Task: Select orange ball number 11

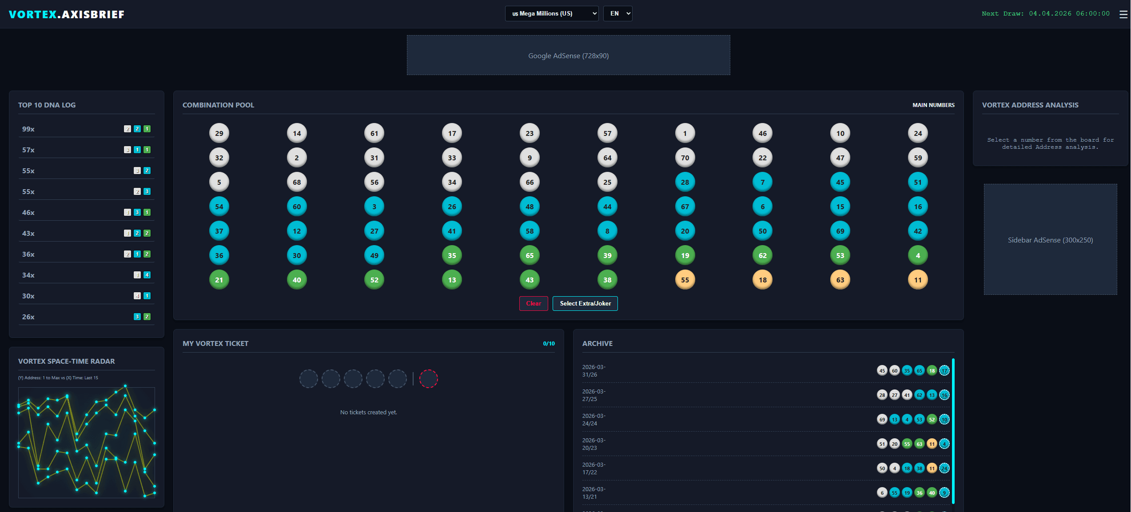Action: 918,280
